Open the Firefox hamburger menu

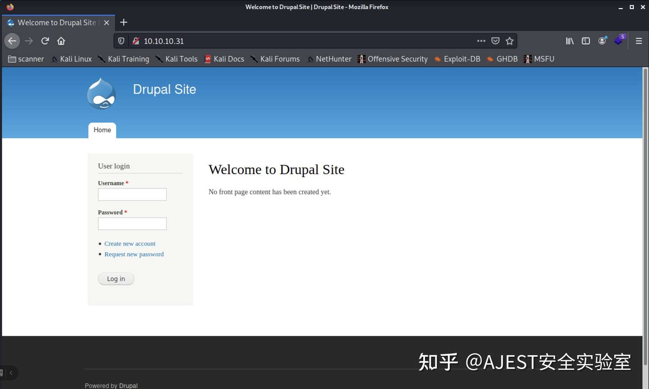(639, 41)
